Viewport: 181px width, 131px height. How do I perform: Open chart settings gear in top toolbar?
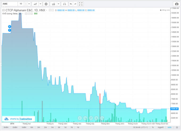tap(46, 4)
